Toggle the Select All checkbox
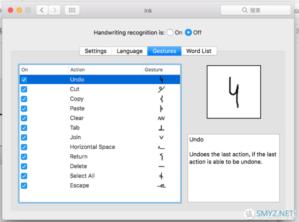Image resolution: width=299 pixels, height=222 pixels. (x=24, y=176)
